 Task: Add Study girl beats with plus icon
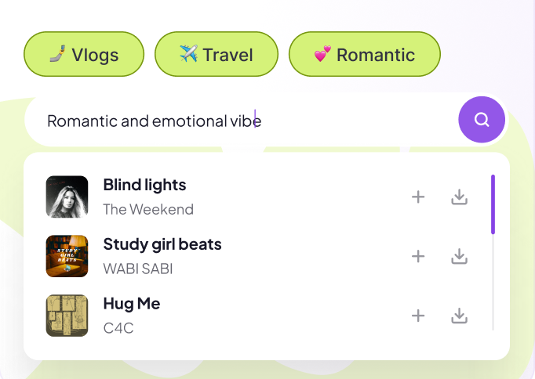coord(418,256)
